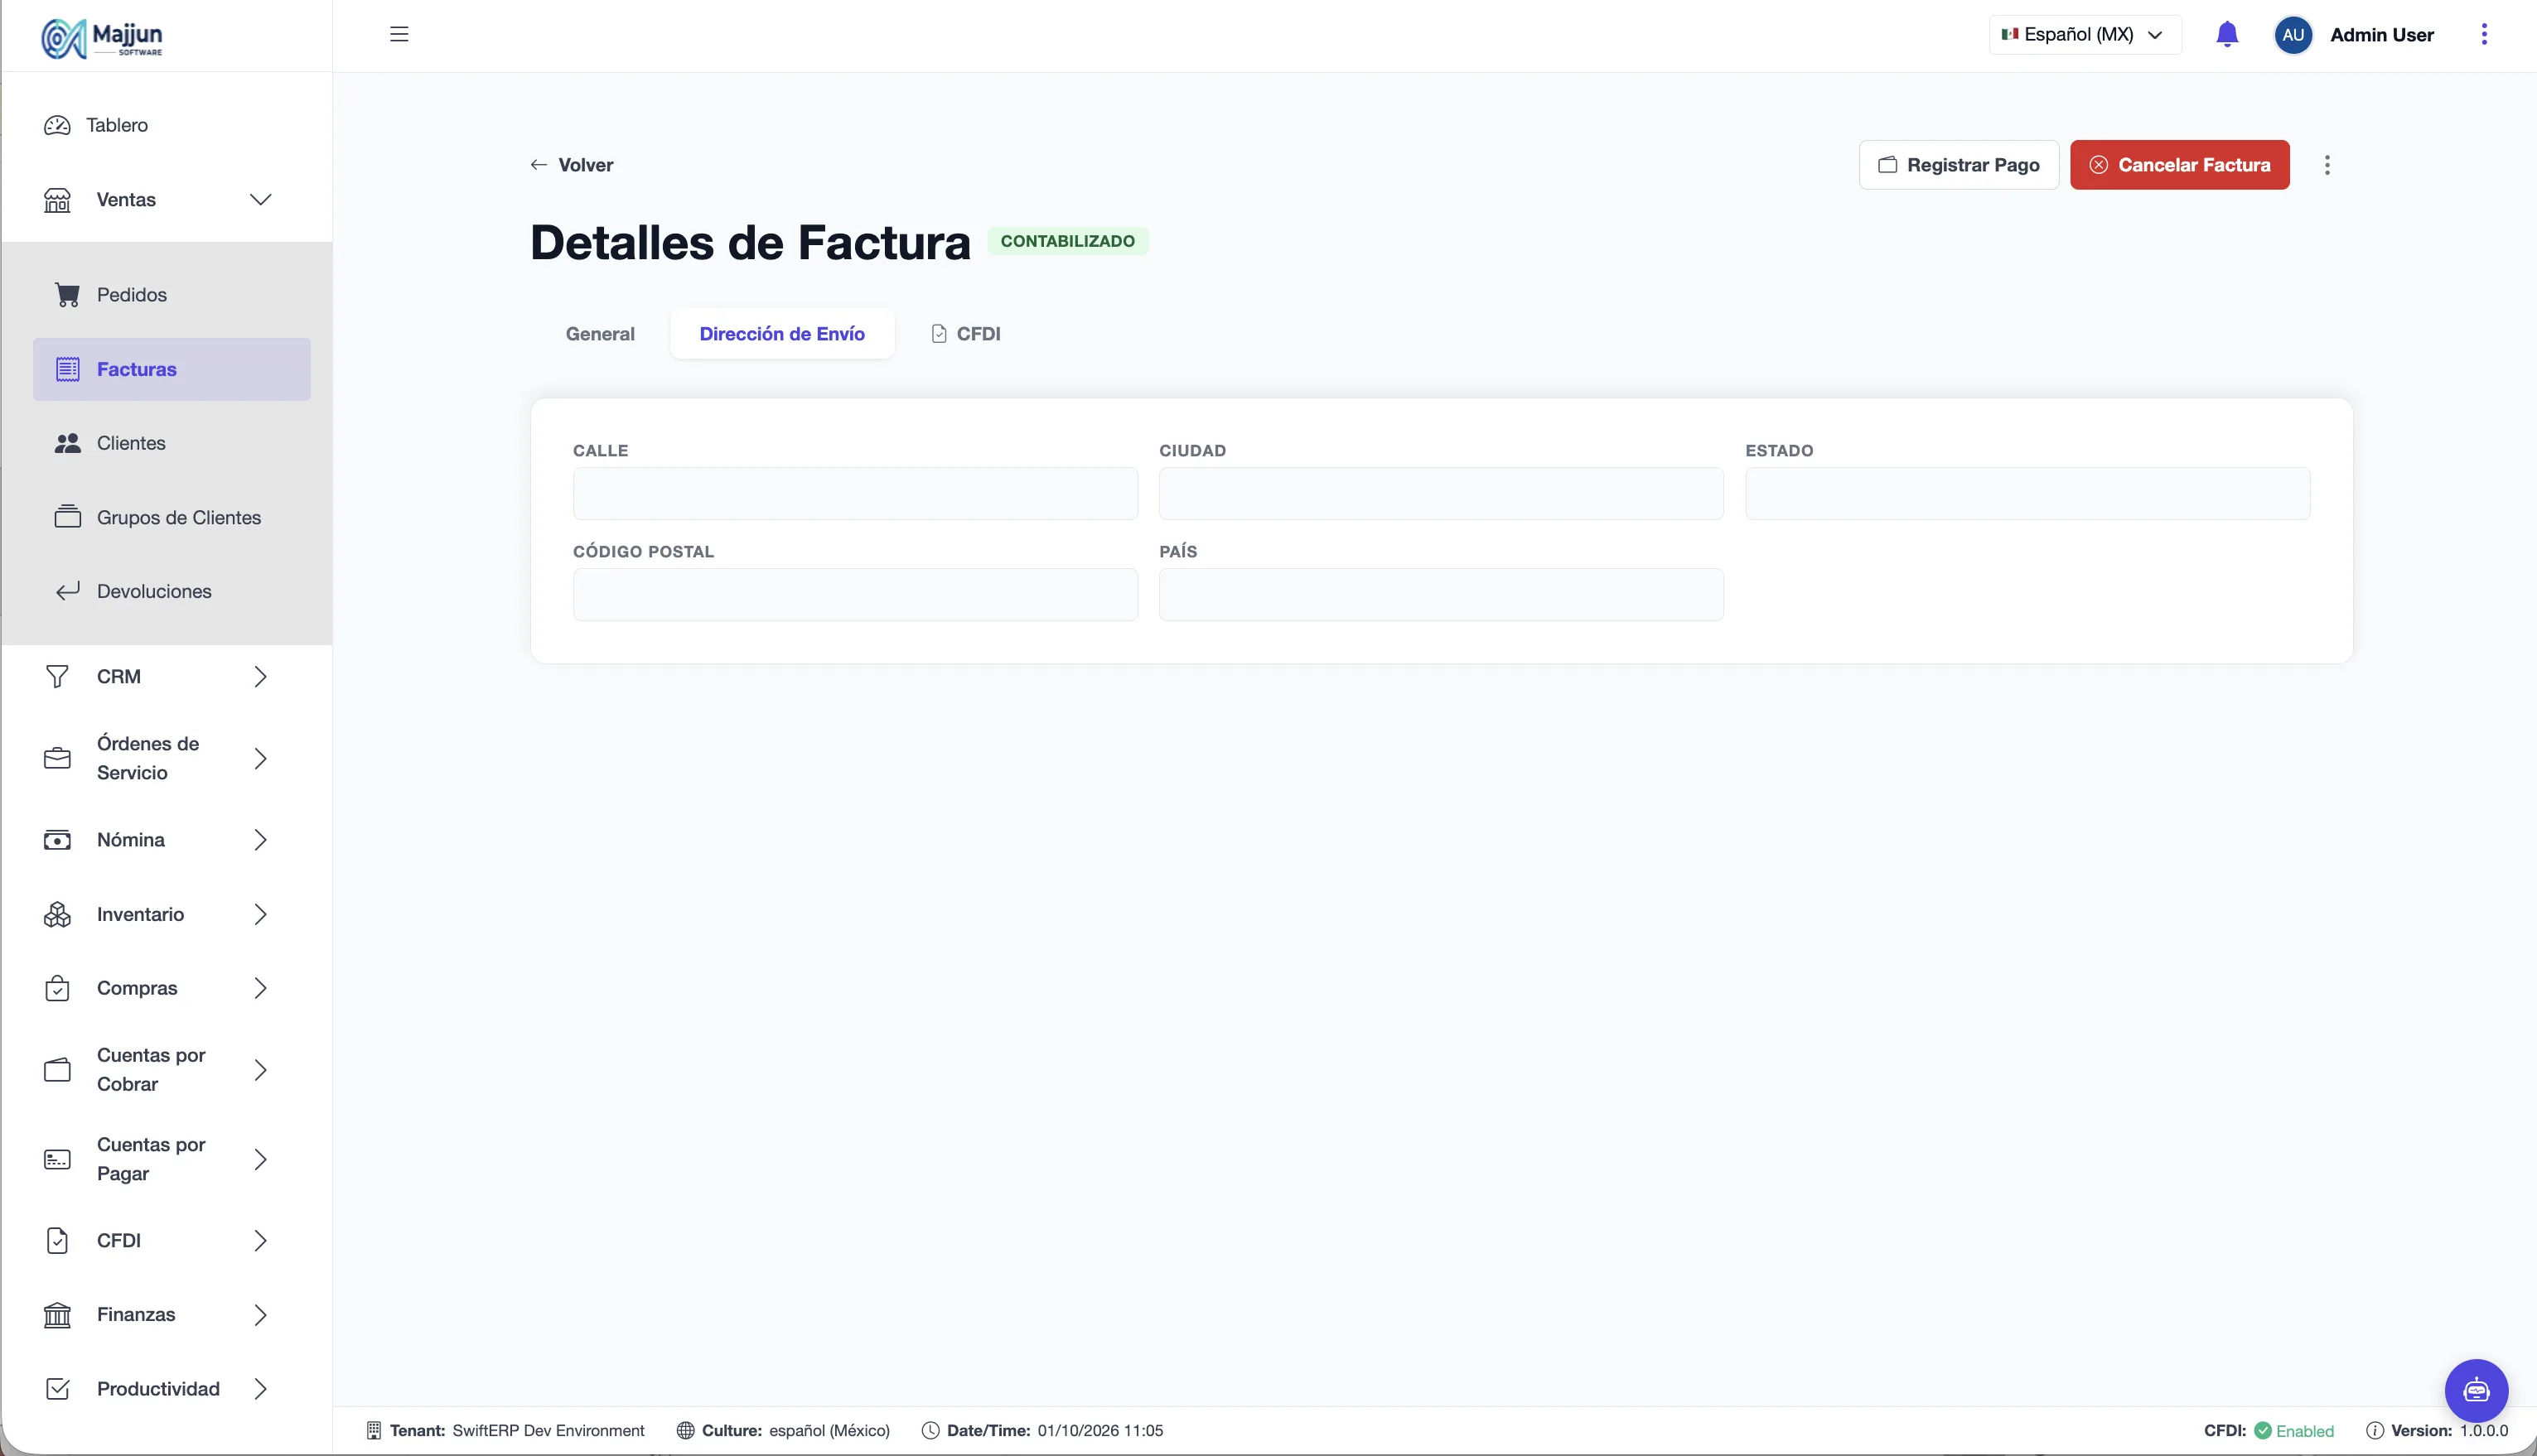Click the Grupos de Clientes icon
Screen dimensions: 2537x1456
(67, 517)
